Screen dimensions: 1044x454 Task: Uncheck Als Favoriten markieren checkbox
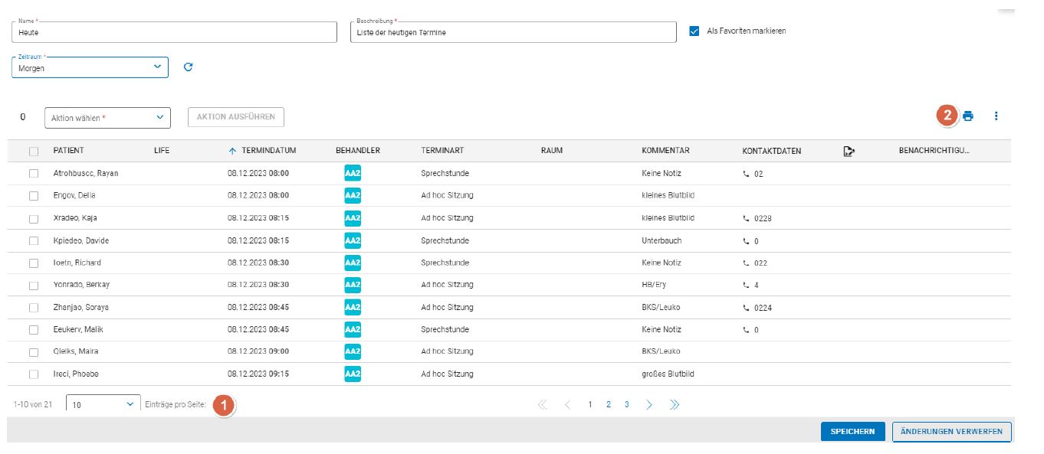[x=694, y=31]
